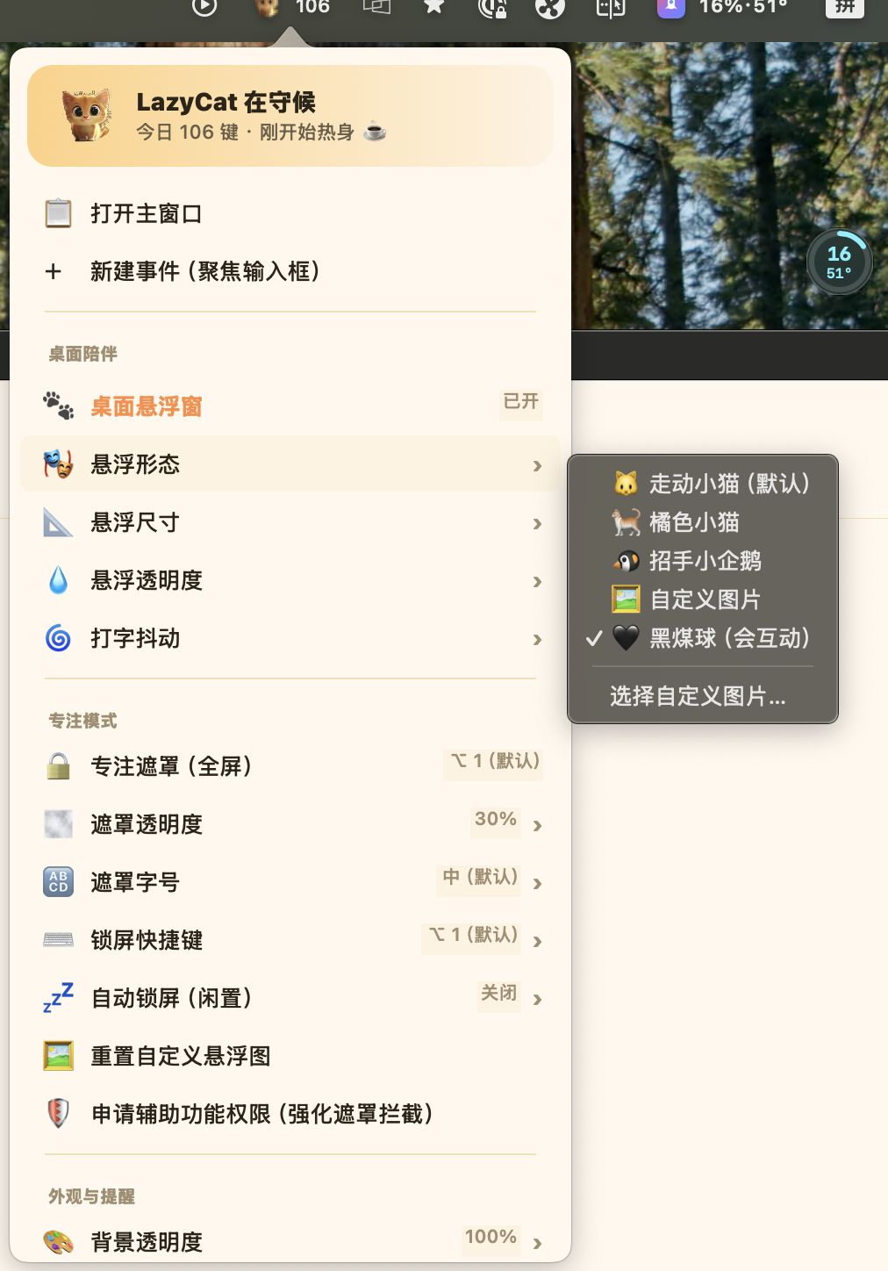Click the picture frame icon for 重置自定义悬浮图

58,1056
